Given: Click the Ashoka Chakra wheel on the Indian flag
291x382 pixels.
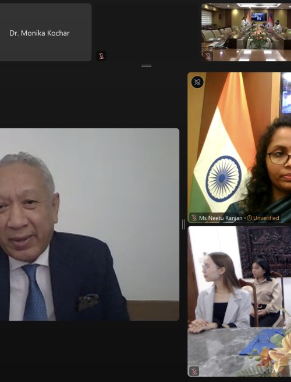Looking at the screenshot, I should (x=223, y=179).
